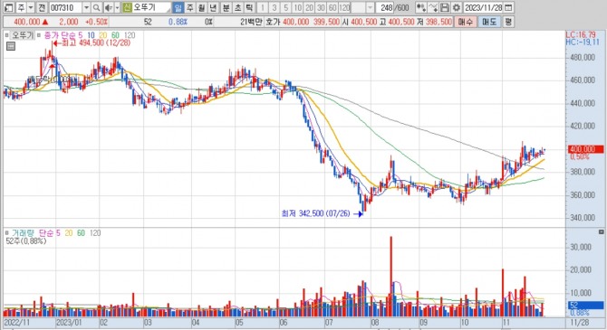607x330 pixels.
Task: Switch to the 월 monthly chart tab
Action: (x=201, y=7)
